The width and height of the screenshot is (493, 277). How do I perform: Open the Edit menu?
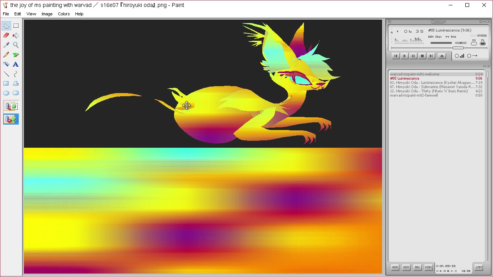18,14
